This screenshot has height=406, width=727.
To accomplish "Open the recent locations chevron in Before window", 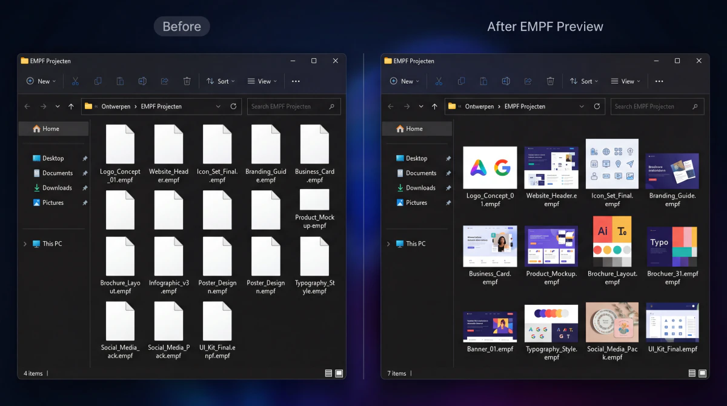I will point(58,107).
